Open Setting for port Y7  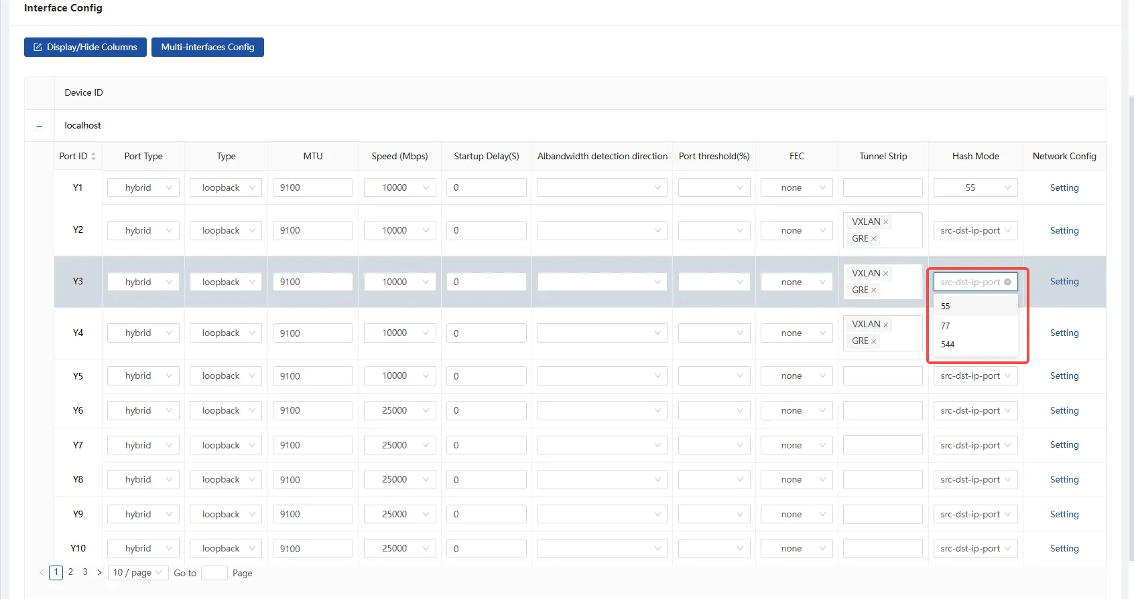point(1064,444)
